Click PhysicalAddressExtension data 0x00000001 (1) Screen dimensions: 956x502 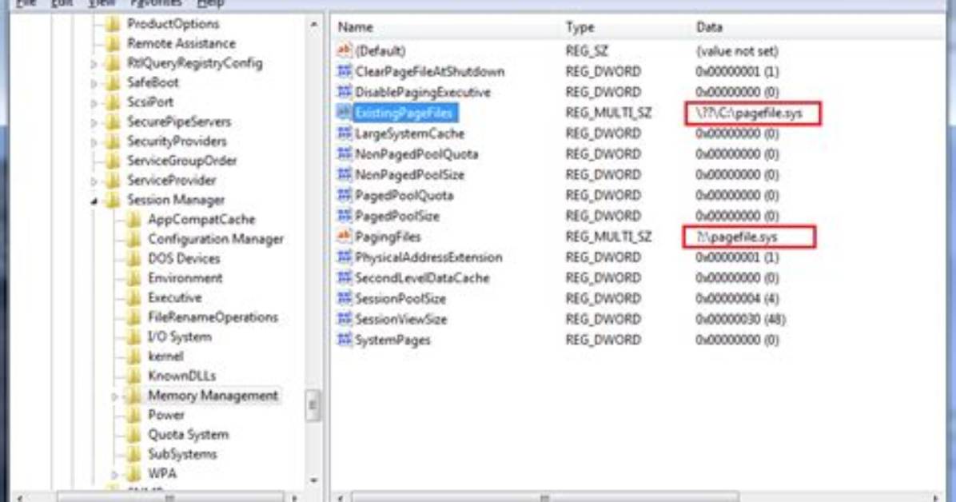736,257
